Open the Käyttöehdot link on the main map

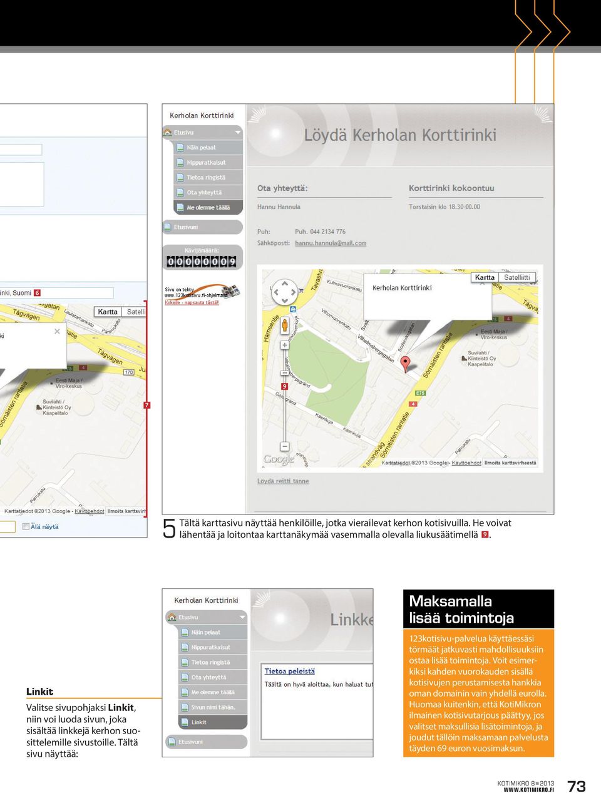[x=466, y=463]
